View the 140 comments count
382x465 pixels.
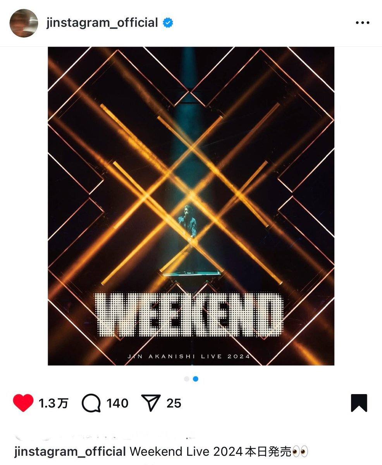click(117, 403)
